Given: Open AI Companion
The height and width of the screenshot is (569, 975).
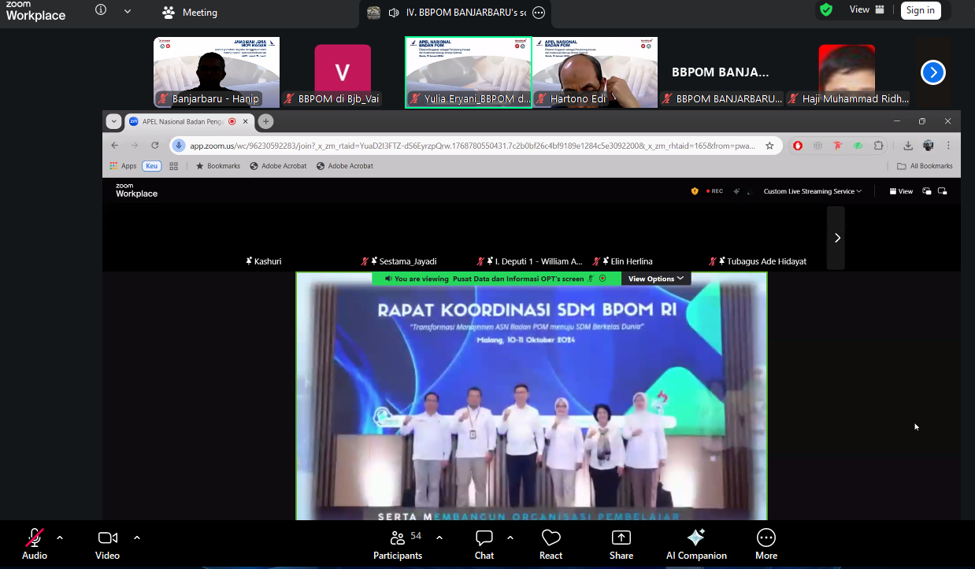Looking at the screenshot, I should (695, 544).
